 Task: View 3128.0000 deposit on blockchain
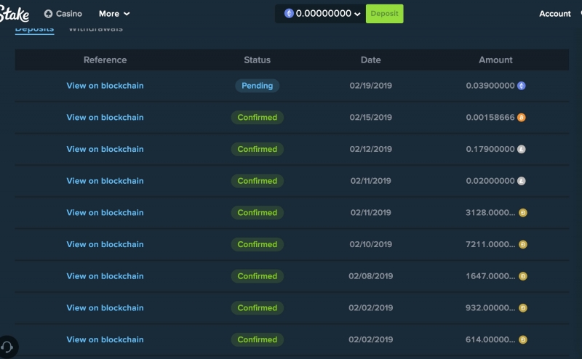point(105,212)
